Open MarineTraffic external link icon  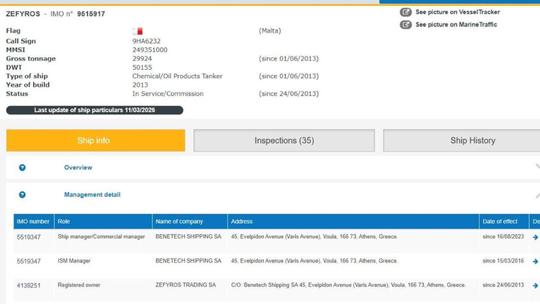406,25
